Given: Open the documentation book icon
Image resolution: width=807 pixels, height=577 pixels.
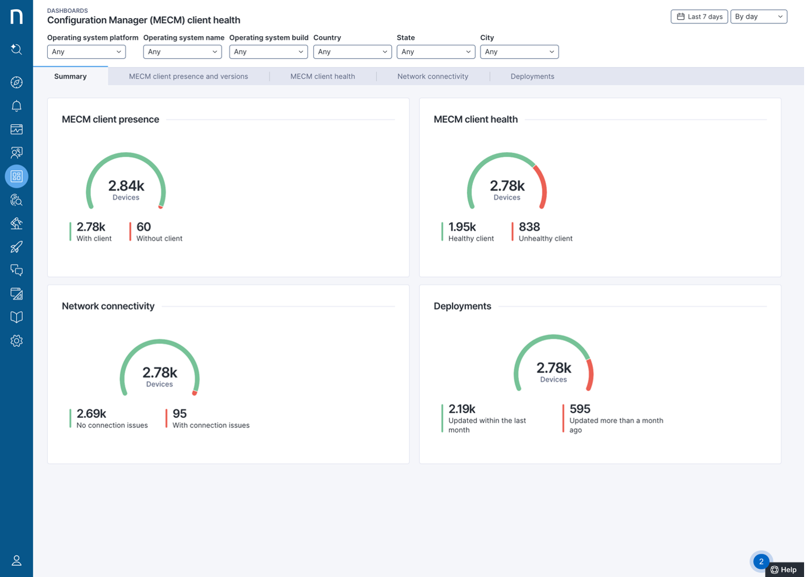Looking at the screenshot, I should coord(16,316).
